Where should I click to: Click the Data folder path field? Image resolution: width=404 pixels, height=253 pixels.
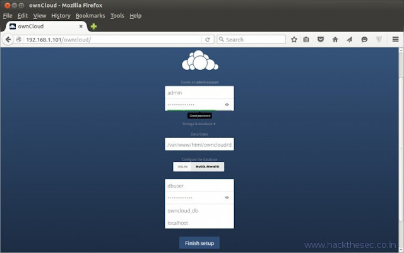(199, 144)
